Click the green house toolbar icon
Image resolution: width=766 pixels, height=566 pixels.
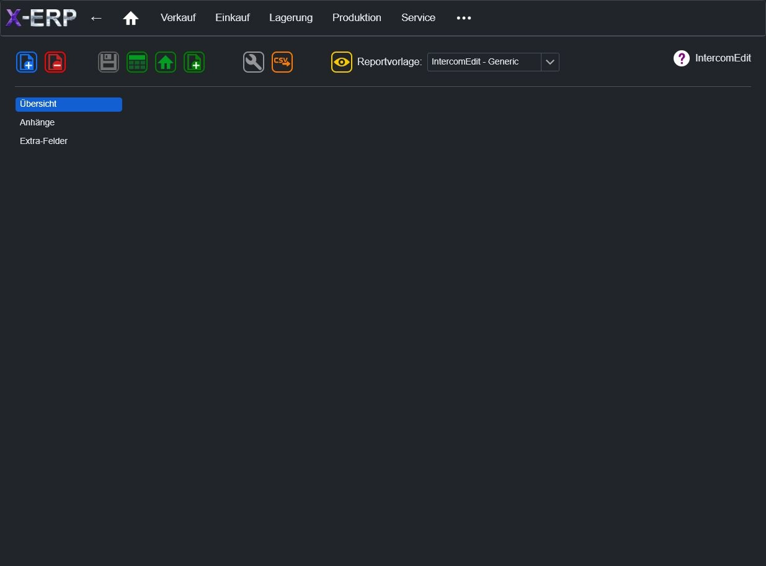tap(166, 62)
